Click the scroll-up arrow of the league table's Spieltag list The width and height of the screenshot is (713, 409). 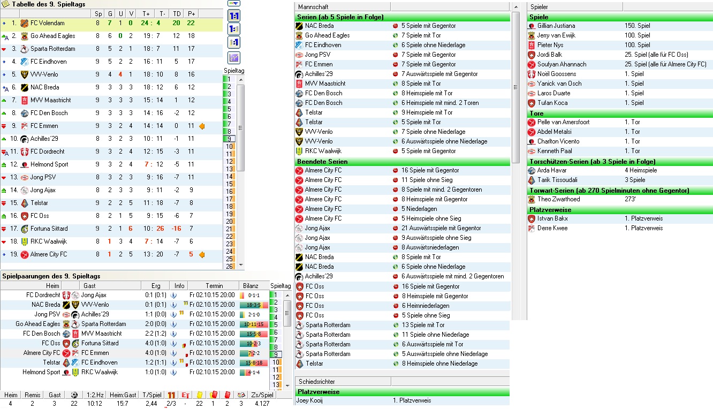point(240,79)
